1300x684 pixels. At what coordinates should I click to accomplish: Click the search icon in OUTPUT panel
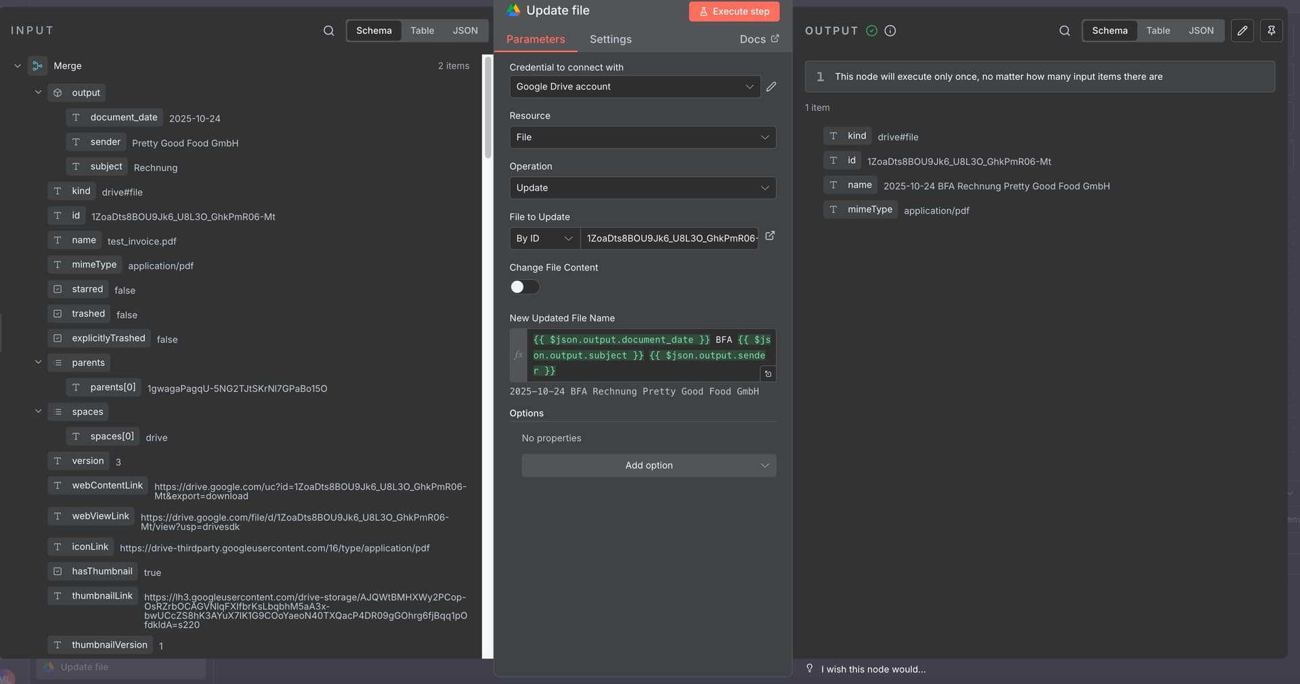tap(1064, 30)
